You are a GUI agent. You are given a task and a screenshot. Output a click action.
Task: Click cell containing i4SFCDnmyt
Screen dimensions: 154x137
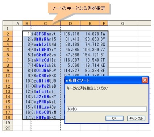[46, 34]
